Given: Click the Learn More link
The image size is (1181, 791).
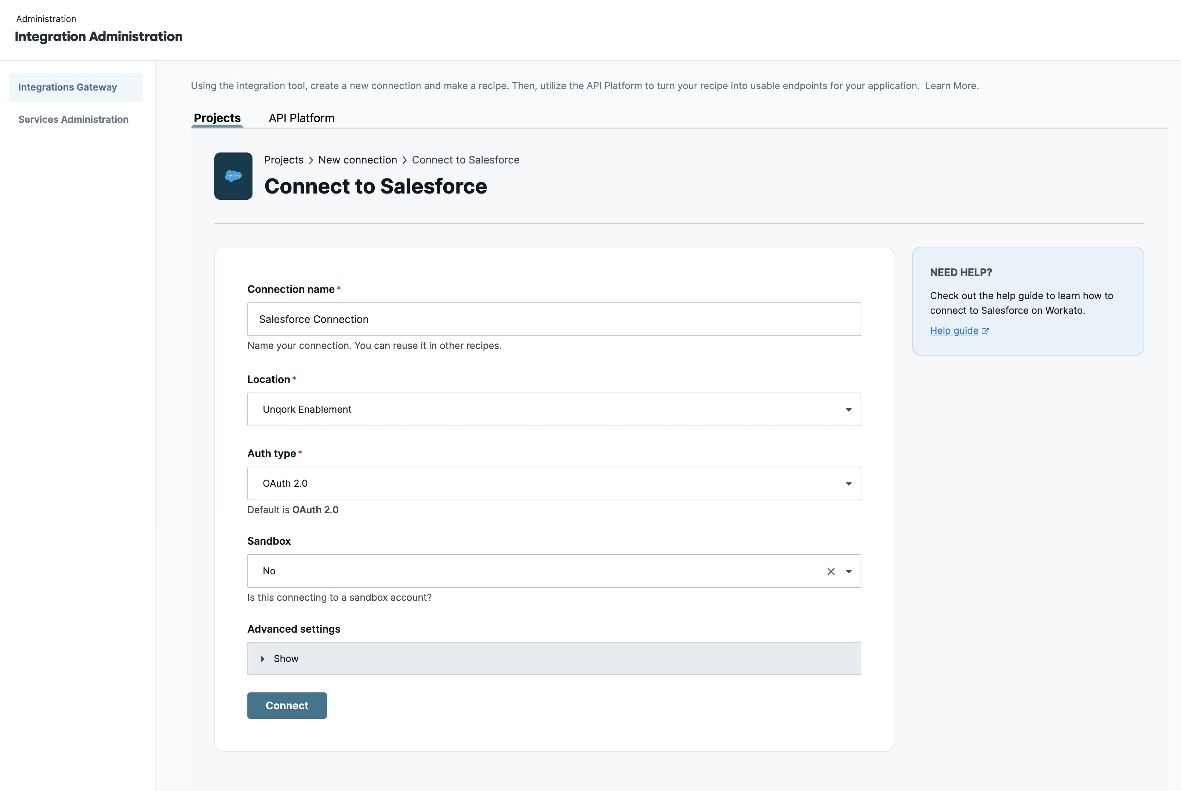Looking at the screenshot, I should coord(952,86).
